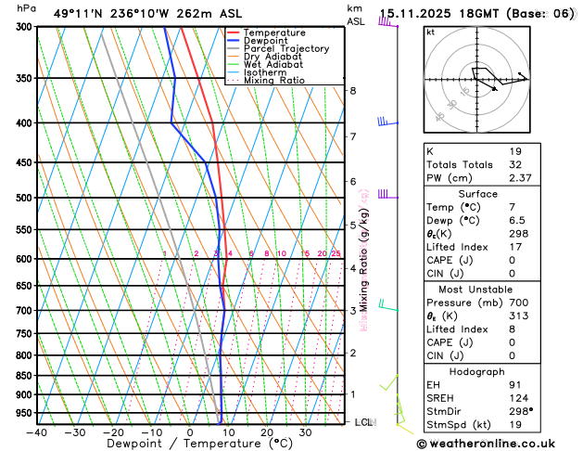Click the CAPE value under Surface
583x451 pixels.
click(x=513, y=260)
